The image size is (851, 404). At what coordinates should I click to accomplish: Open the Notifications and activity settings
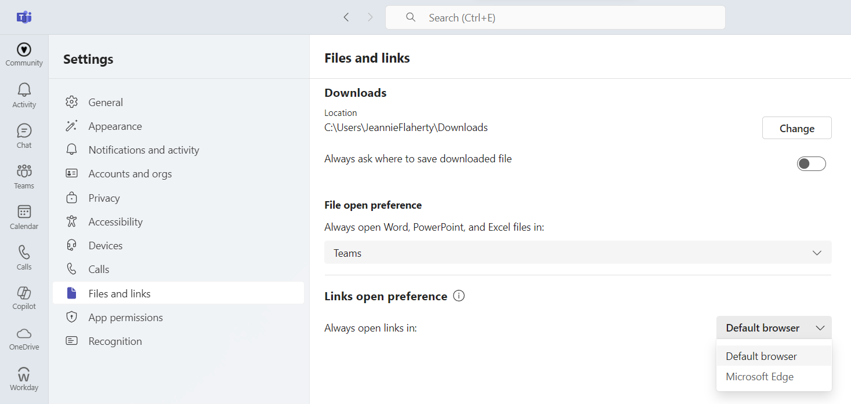point(143,150)
